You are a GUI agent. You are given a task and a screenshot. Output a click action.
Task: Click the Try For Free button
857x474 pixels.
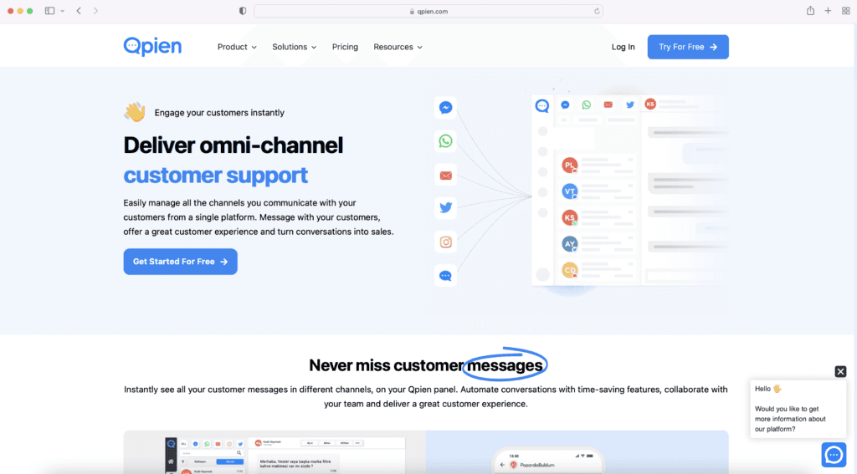(x=688, y=47)
